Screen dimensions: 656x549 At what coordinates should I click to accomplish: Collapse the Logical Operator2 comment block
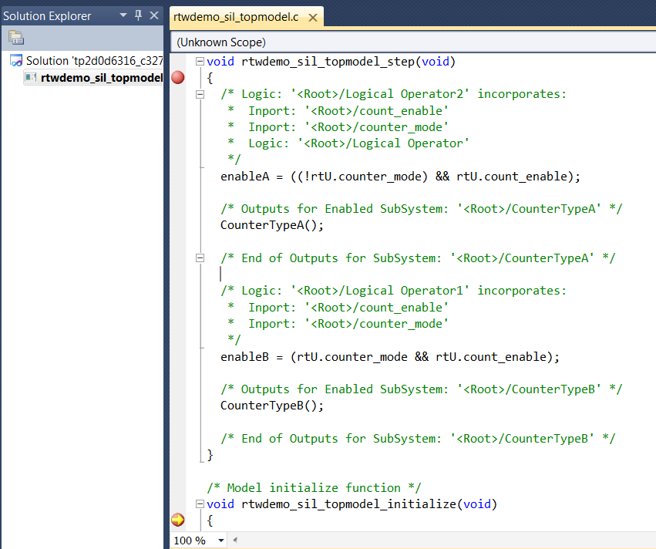200,94
